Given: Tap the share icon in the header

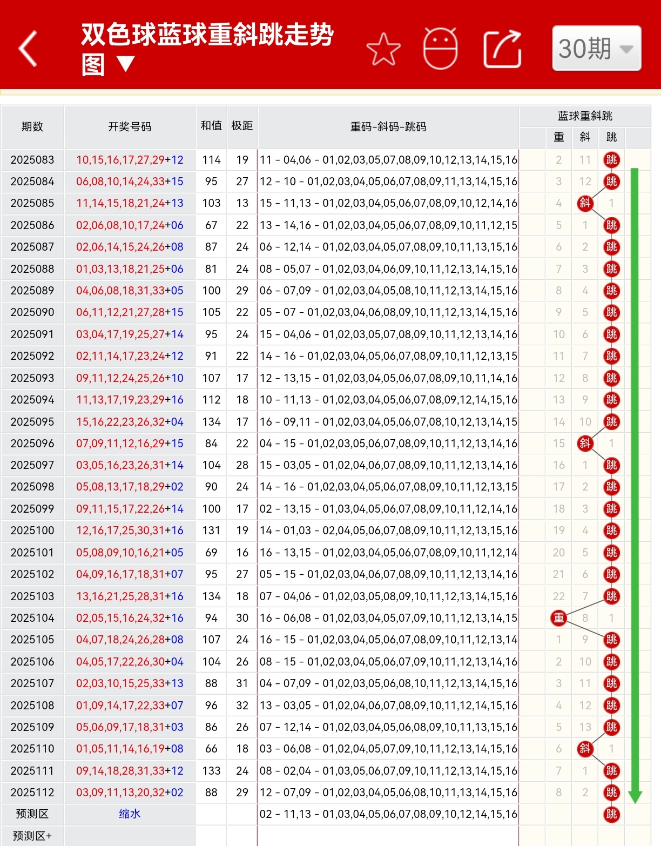Looking at the screenshot, I should point(501,49).
